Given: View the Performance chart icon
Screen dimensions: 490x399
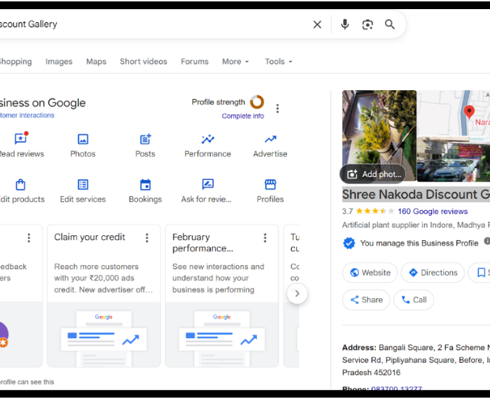Looking at the screenshot, I should tap(208, 139).
